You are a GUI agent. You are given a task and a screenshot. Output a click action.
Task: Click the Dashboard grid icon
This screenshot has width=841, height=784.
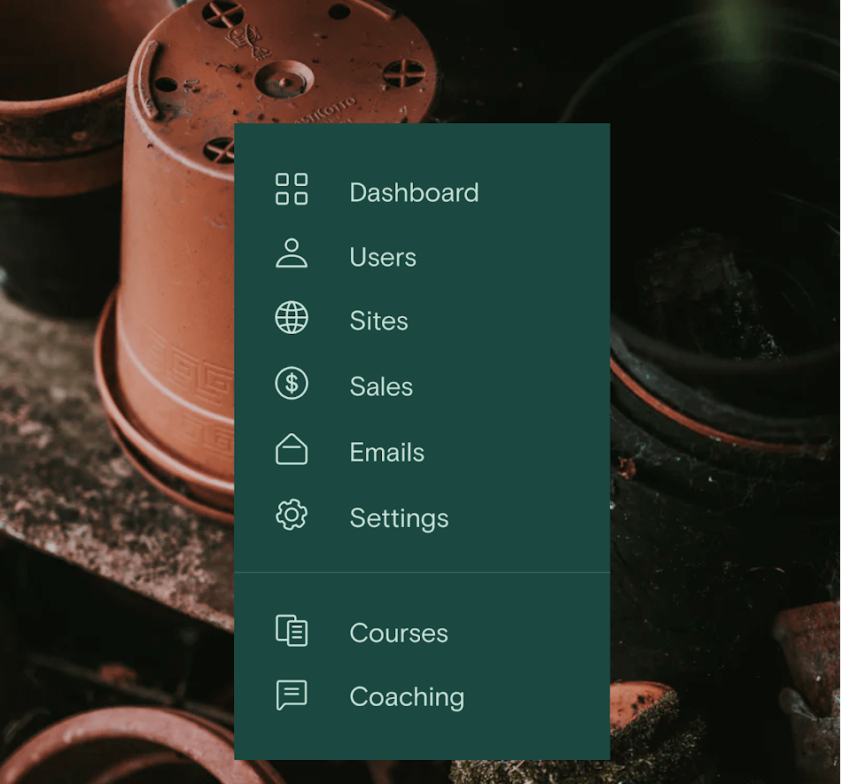[292, 189]
